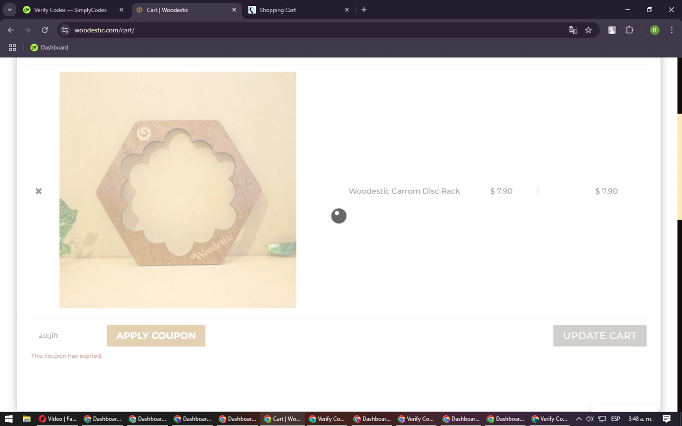Switch to the Shopping Cart browser tab
Viewport: 682px width, 426px height.
(278, 10)
